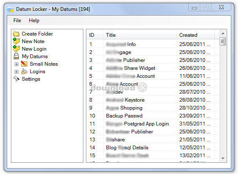Screen dimensions: 238x174
Task: Click the scrollbar up arrow
Action: [x=223, y=33]
